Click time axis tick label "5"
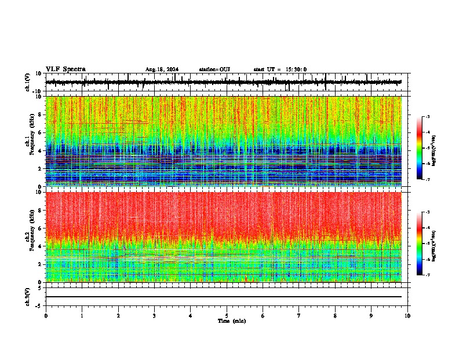This screenshot has width=459, height=354. pyautogui.click(x=227, y=316)
